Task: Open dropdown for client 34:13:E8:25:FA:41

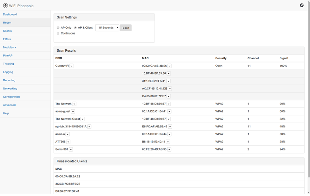Action: 169,81
